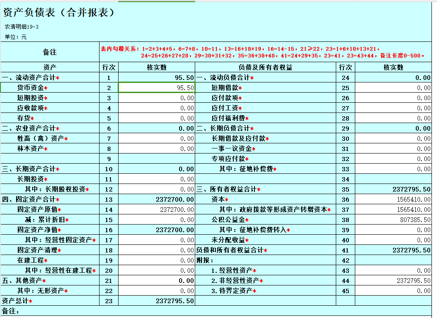Click the 备注 header cell at top
The image size is (437, 318).
point(50,52)
